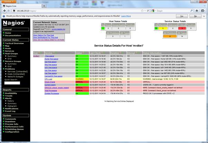The width and height of the screenshot is (208, 143).
Task: Open Downtime in System section
Action: pos(10,122)
